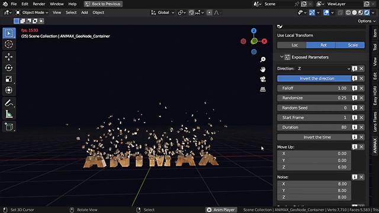Open the overlays dropdown arrow
Viewport: 379px width, 213px height.
click(x=332, y=12)
